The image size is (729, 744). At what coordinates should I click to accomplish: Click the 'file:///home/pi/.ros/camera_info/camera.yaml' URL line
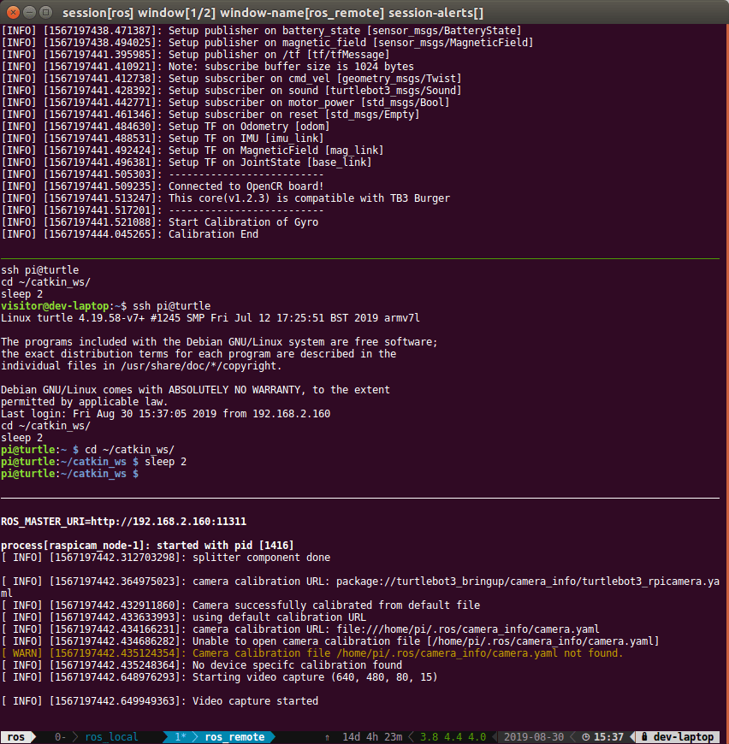tap(300, 629)
